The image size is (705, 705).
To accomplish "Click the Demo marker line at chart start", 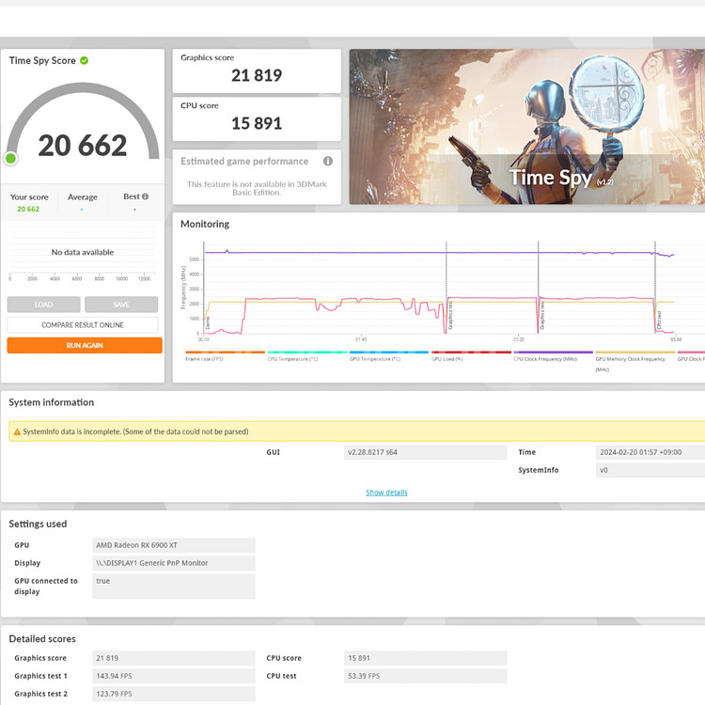I will tap(204, 288).
